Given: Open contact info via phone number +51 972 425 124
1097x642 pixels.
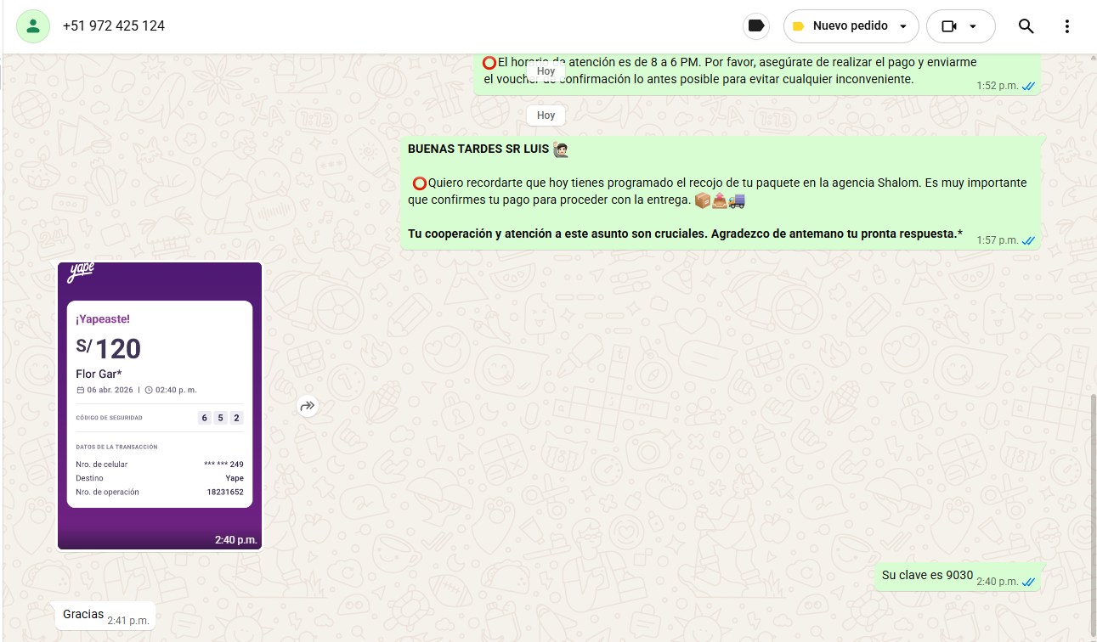Looking at the screenshot, I should 114,26.
